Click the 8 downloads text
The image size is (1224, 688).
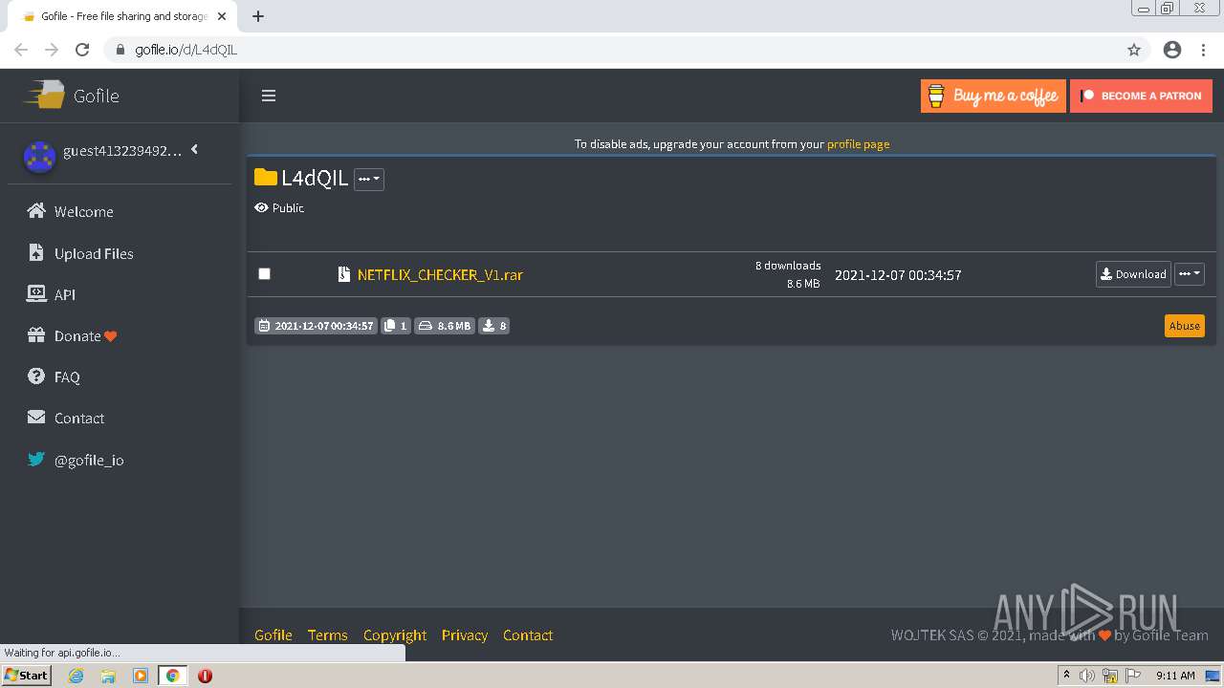click(x=788, y=266)
